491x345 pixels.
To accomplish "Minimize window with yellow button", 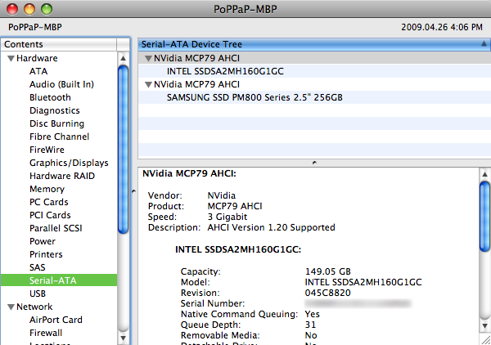I will tap(29, 9).
